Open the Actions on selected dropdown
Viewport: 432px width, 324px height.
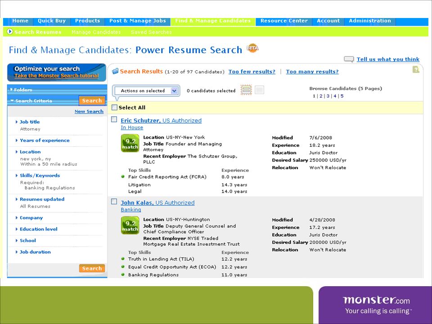click(146, 90)
